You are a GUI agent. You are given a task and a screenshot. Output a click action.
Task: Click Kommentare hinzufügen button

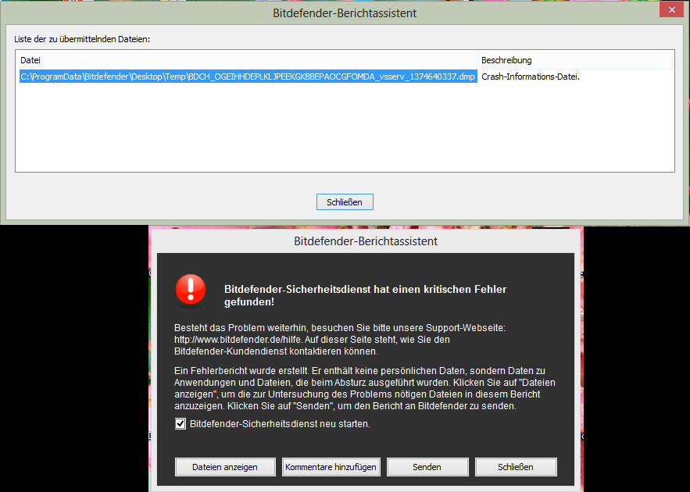tap(331, 467)
